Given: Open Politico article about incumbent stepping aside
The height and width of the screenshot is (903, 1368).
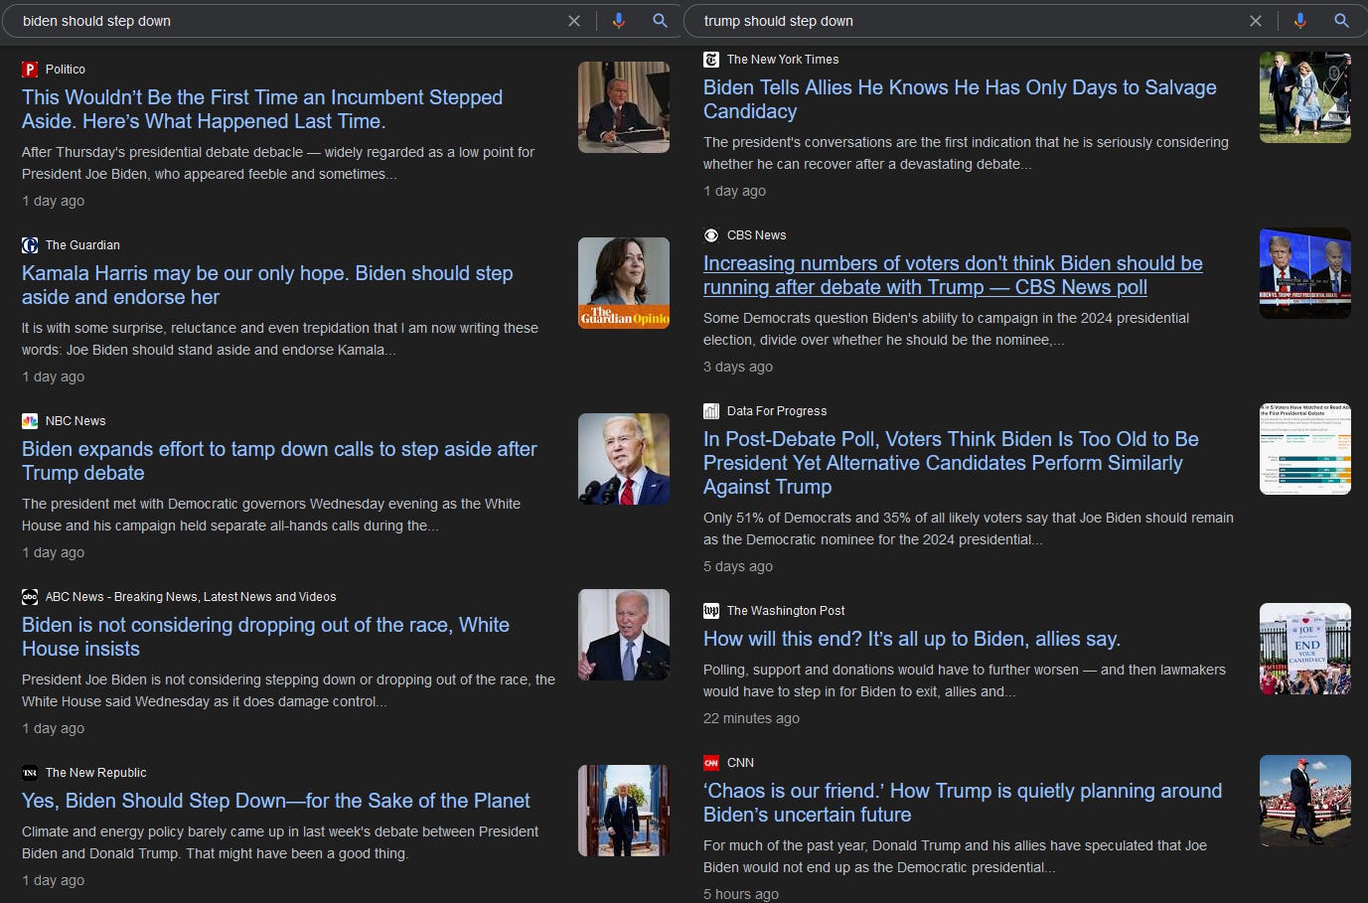Looking at the screenshot, I should 262,109.
